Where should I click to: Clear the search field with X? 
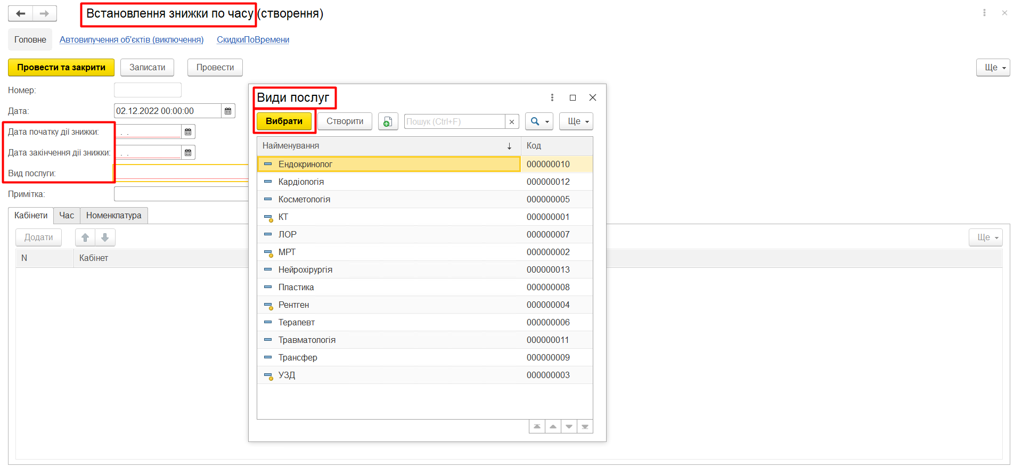coord(512,122)
